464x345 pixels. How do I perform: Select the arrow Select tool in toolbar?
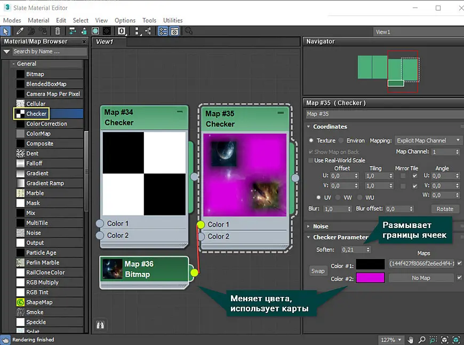click(x=6, y=31)
